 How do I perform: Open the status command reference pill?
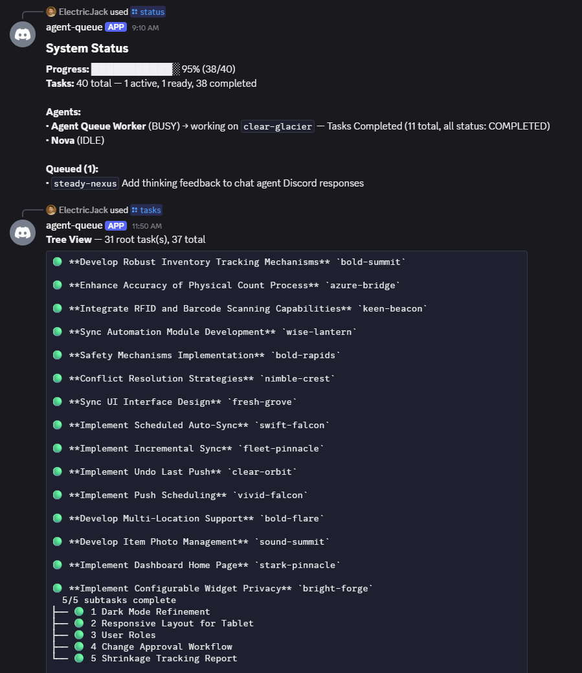click(147, 11)
